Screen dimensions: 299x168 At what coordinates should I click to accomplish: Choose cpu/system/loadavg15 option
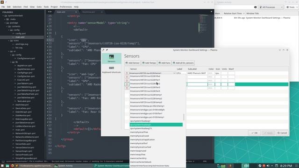click(156, 128)
